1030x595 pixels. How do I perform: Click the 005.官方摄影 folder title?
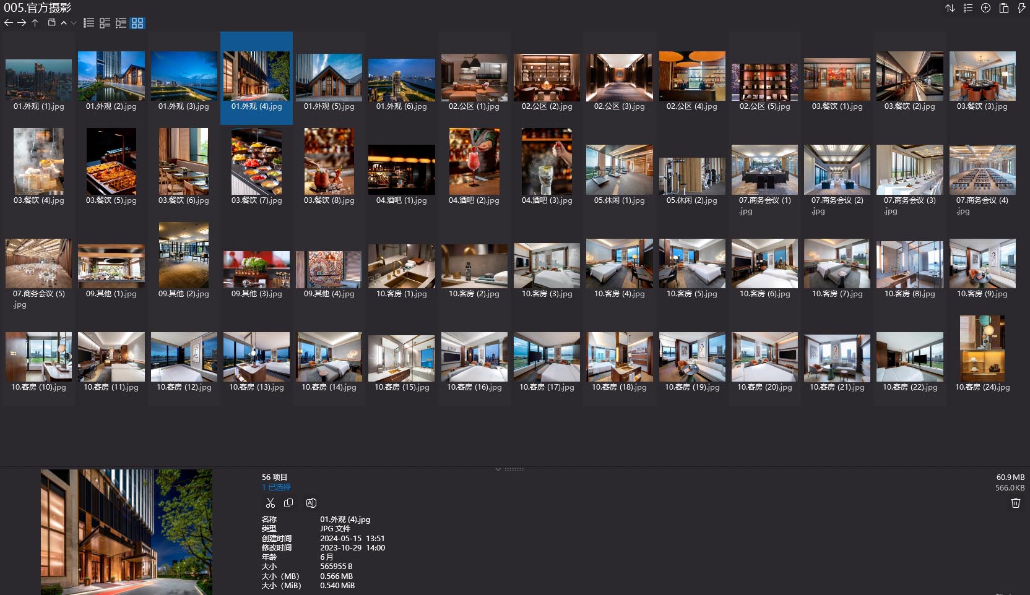click(x=38, y=8)
